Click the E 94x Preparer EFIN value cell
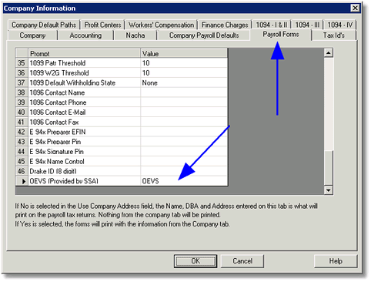371x282 pixels. coord(184,132)
